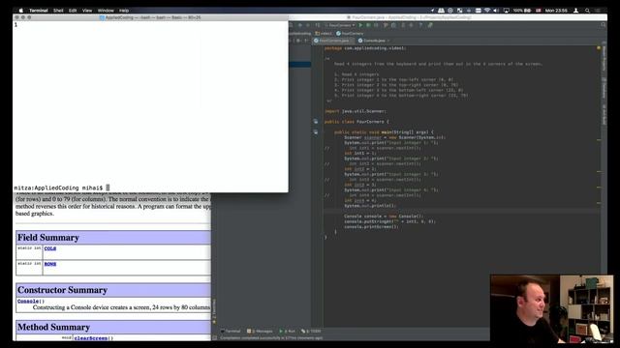
Task: Switch to the FourCorners.java editor tab
Action: (332, 41)
